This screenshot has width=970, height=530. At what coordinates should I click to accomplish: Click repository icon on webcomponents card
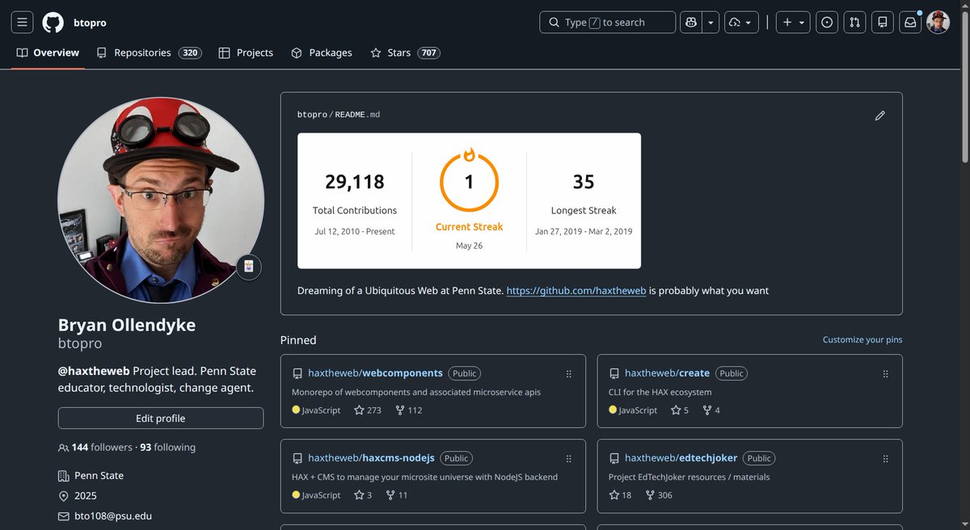coord(297,374)
